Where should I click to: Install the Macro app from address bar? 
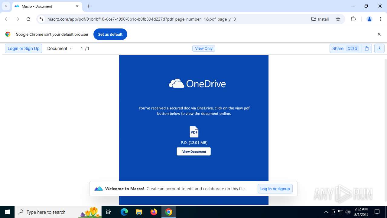pyautogui.click(x=320, y=19)
